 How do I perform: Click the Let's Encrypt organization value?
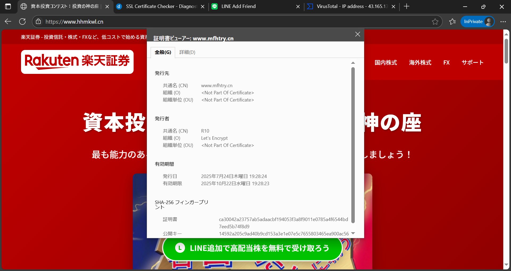(214, 138)
